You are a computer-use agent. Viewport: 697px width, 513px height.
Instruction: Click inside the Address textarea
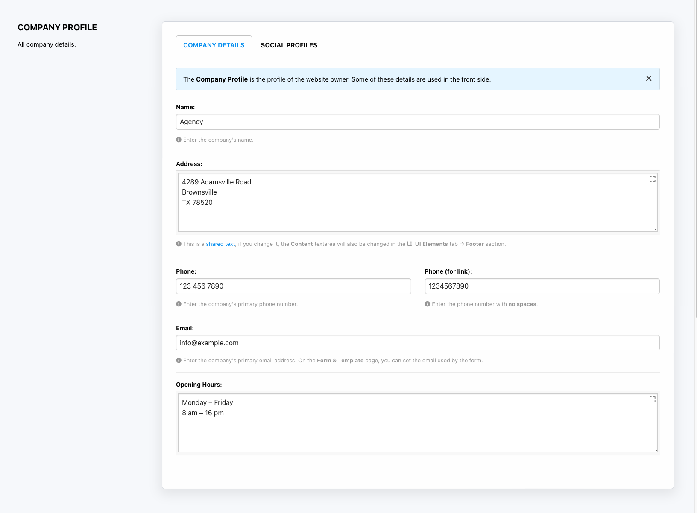click(x=417, y=213)
